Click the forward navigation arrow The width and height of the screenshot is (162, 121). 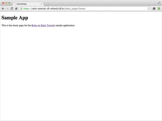(7, 9)
